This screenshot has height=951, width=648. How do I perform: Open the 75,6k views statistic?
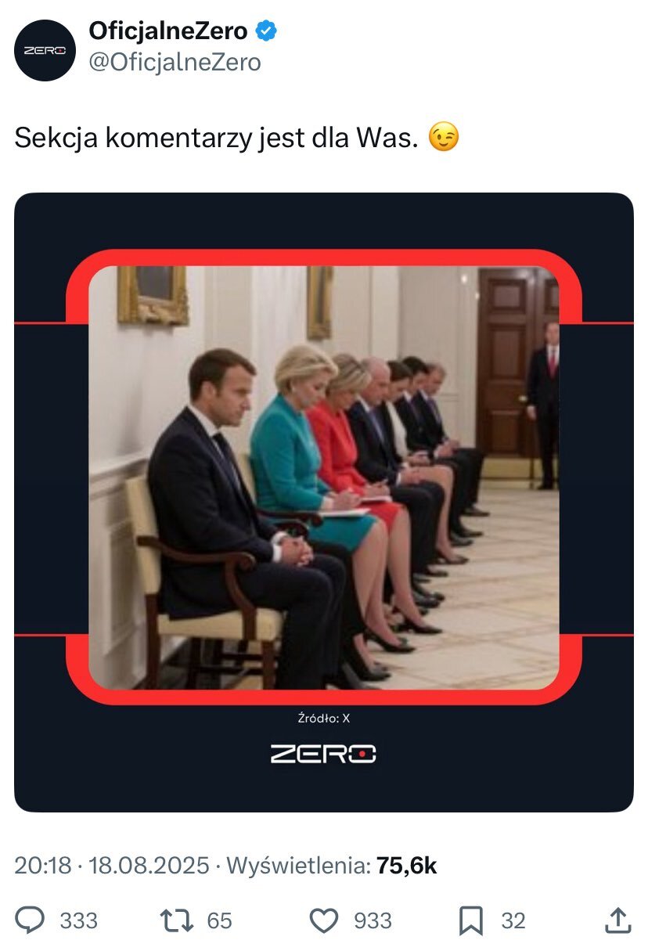tap(406, 866)
